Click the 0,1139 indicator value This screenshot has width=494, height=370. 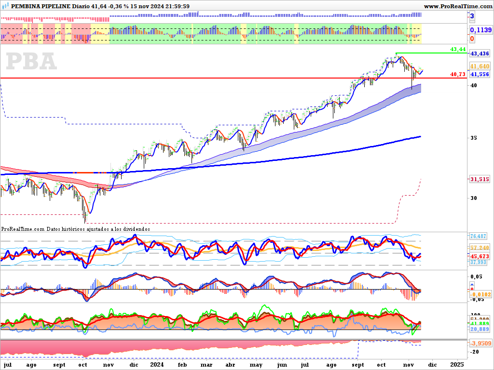click(481, 30)
